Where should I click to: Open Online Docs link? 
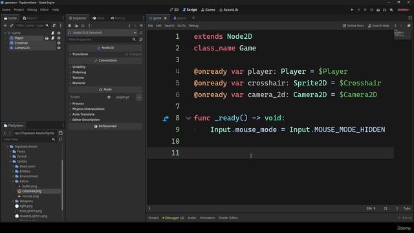353,26
